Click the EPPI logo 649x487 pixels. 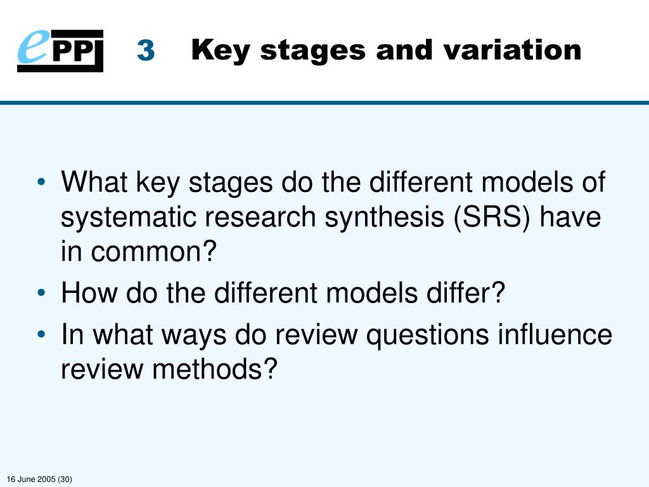(60, 51)
